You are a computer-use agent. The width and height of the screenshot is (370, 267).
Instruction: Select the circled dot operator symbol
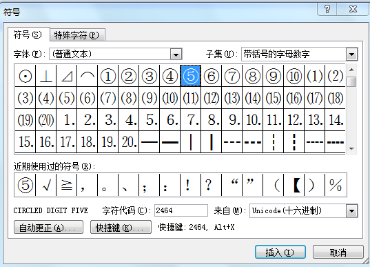point(25,76)
